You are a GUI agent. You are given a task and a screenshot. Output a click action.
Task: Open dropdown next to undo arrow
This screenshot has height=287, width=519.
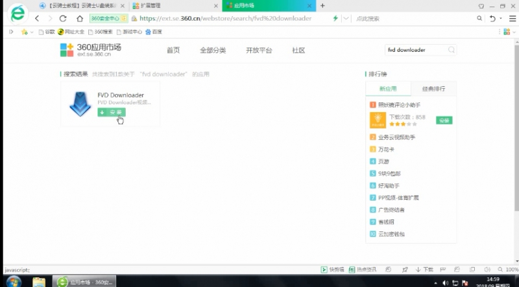(x=501, y=19)
